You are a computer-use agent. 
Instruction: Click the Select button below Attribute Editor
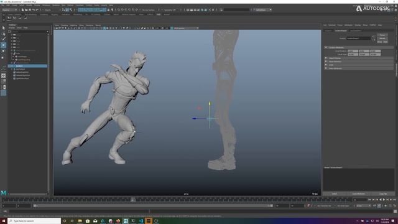click(x=335, y=194)
